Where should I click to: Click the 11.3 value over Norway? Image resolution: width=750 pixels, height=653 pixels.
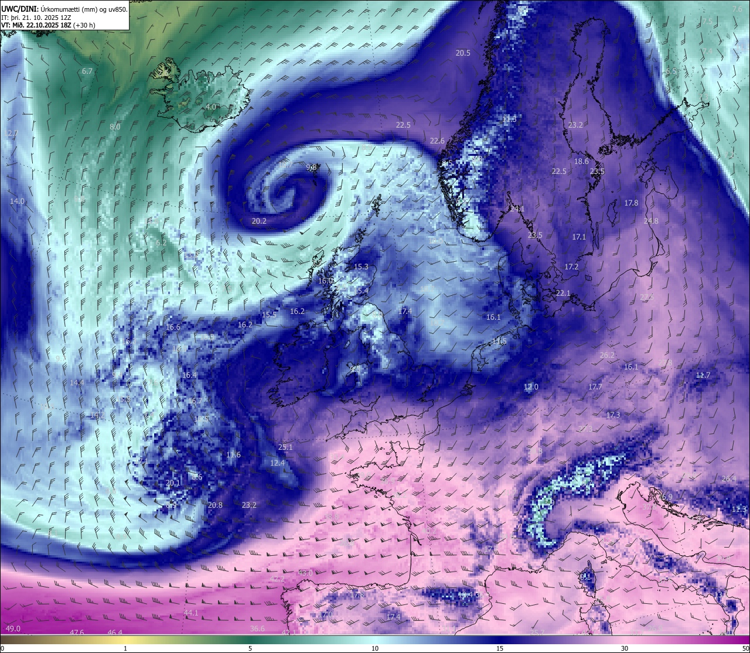pyautogui.click(x=509, y=119)
